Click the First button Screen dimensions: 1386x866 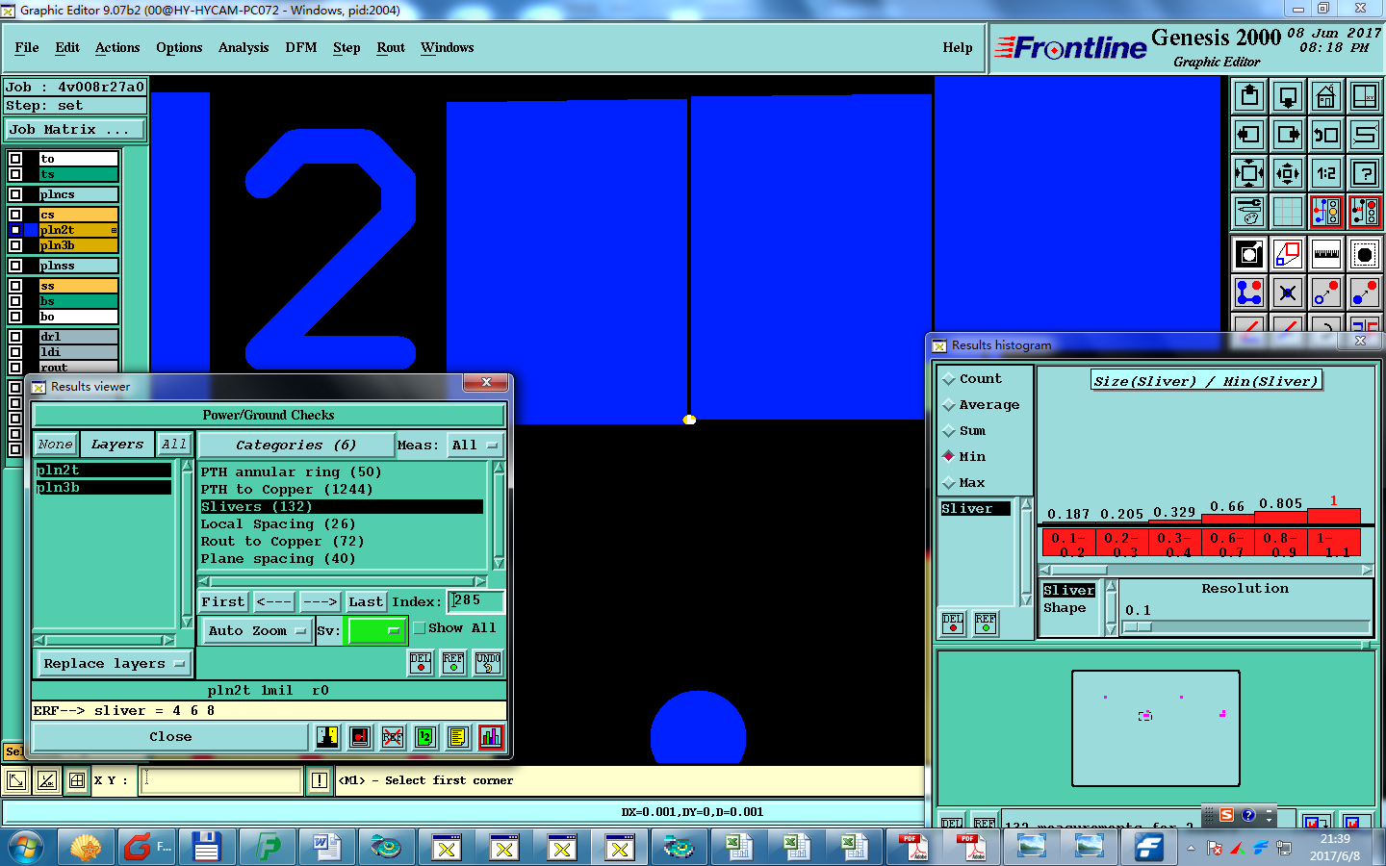click(x=223, y=601)
